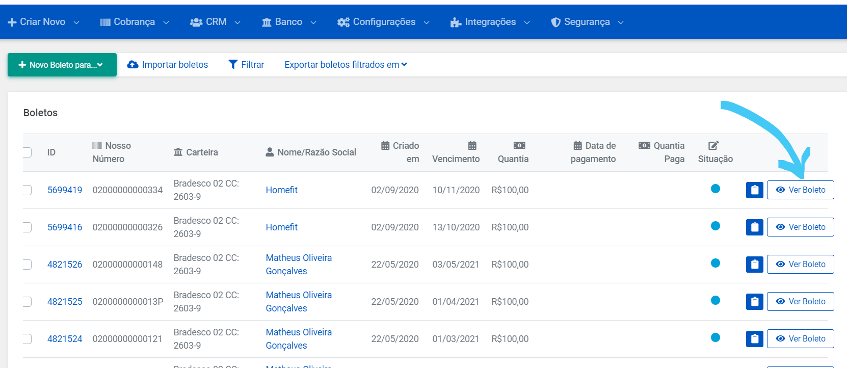Click the calendar icon beside Data de pagamento

point(577,145)
